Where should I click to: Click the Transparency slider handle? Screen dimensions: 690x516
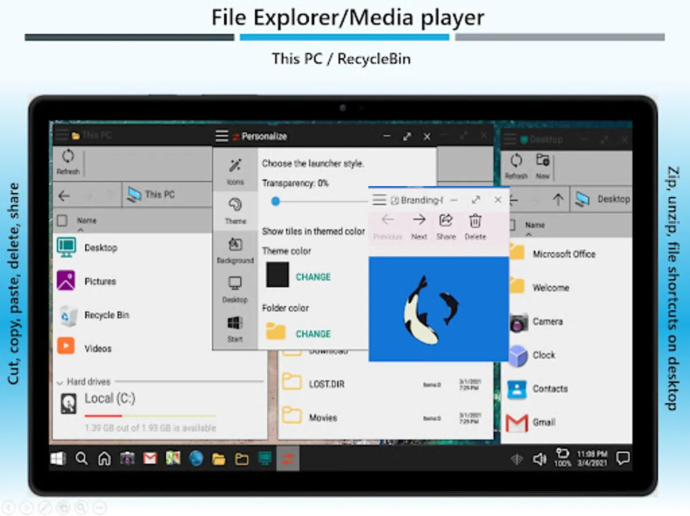tap(275, 201)
